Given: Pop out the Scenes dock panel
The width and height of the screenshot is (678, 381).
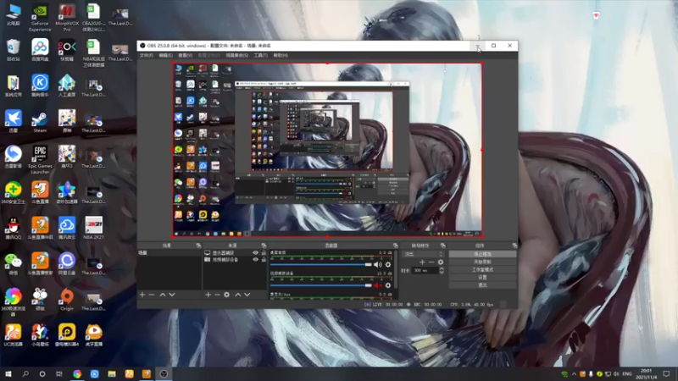Looking at the screenshot, I should pyautogui.click(x=198, y=246).
